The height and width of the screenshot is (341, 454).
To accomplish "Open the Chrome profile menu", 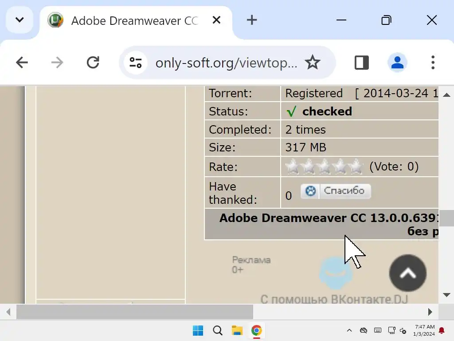I will (397, 62).
